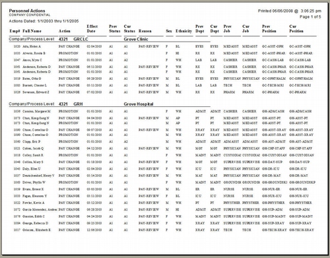Click employee name "Cansino, Margaret M"
Viewport: 330px width, 258px height.
tap(36, 112)
